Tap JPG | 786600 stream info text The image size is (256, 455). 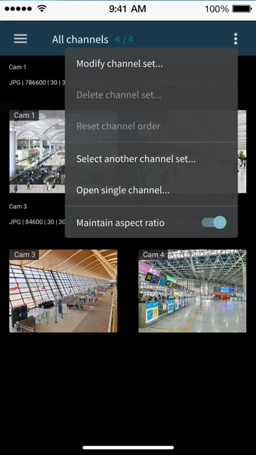[x=37, y=83]
